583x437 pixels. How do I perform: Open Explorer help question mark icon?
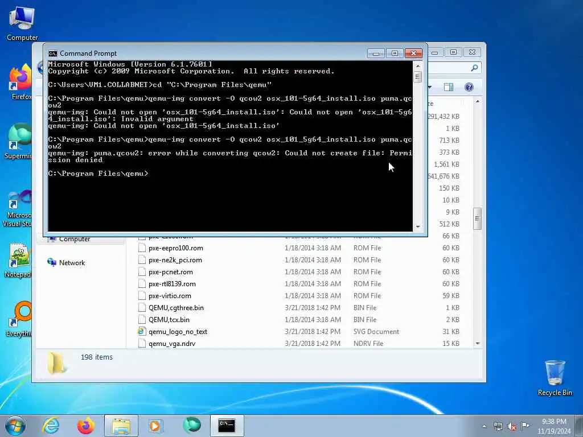click(469, 87)
